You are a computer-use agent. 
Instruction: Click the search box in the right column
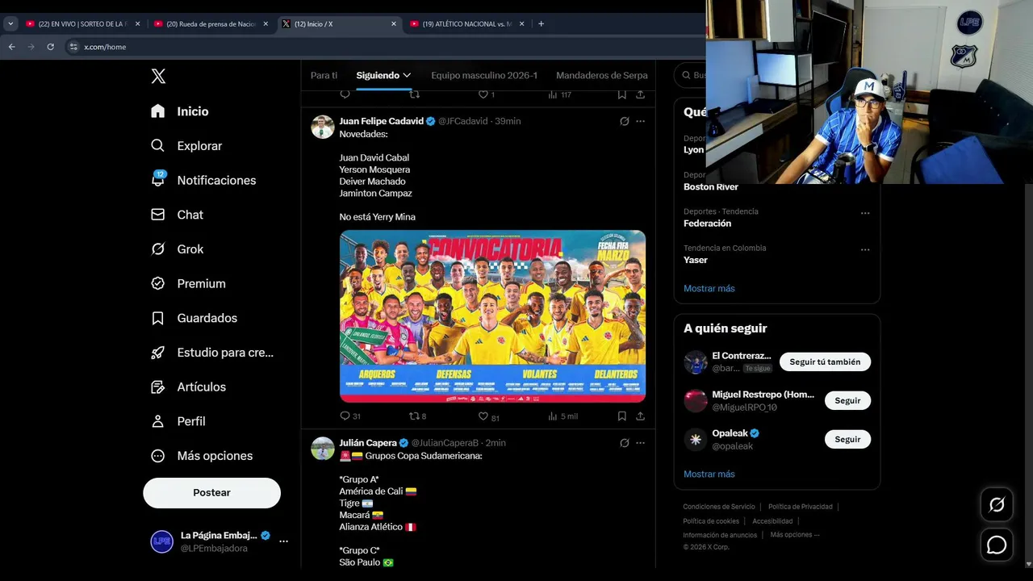(691, 75)
